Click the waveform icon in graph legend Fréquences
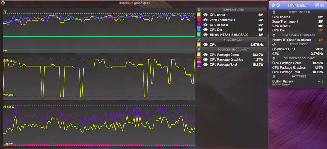 [199, 40]
